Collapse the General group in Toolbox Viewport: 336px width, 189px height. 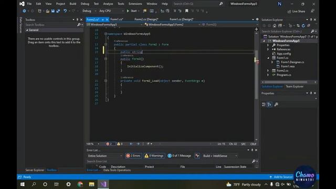(27, 30)
